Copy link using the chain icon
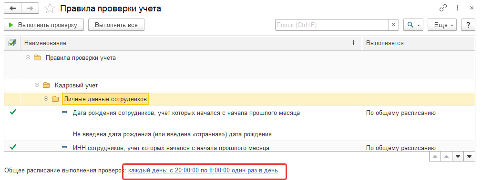This screenshot has height=180, width=482. coord(443,8)
